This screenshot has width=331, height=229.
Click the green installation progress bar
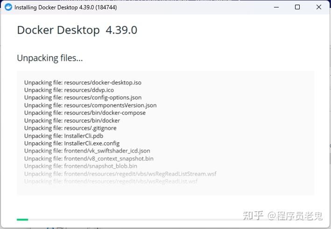click(22, 220)
